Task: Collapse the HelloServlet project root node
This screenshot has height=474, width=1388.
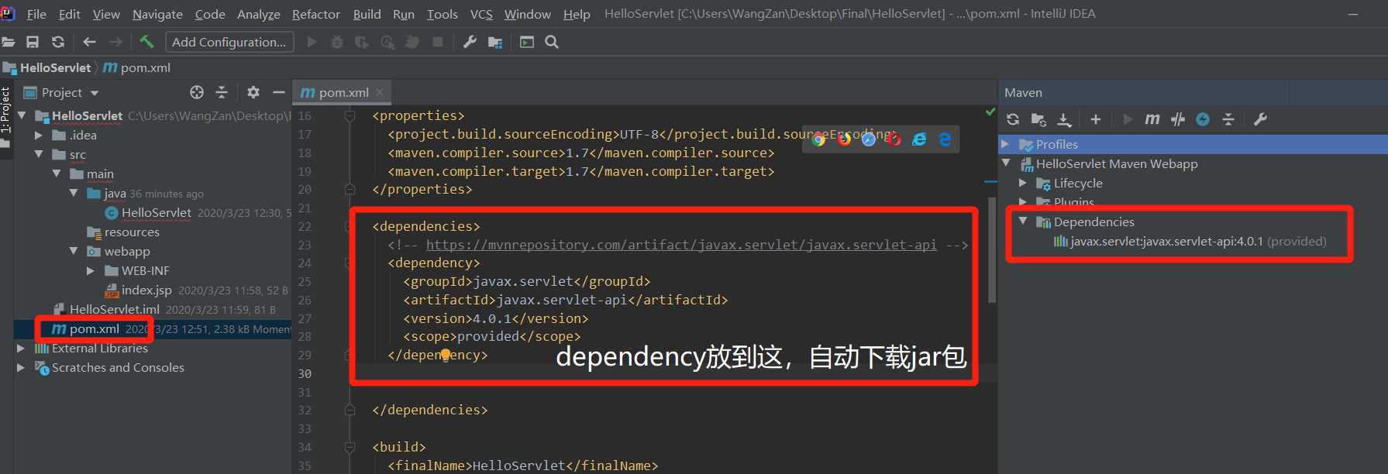Action: coord(22,115)
